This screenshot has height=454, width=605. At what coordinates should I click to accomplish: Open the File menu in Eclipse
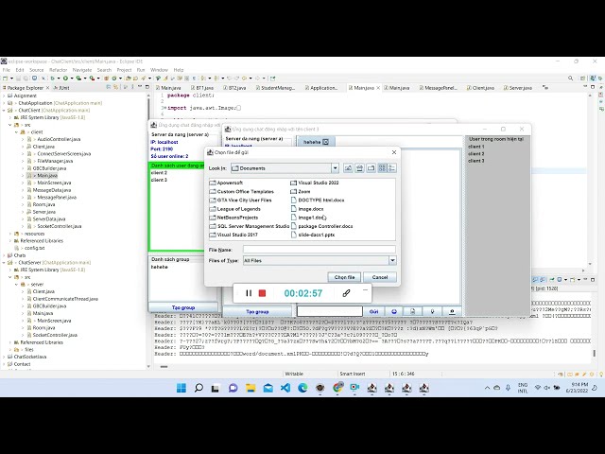pyautogui.click(x=7, y=70)
